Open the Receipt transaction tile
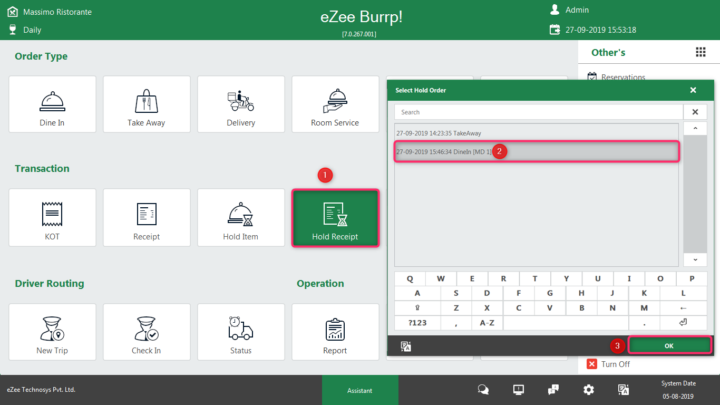 click(x=147, y=218)
